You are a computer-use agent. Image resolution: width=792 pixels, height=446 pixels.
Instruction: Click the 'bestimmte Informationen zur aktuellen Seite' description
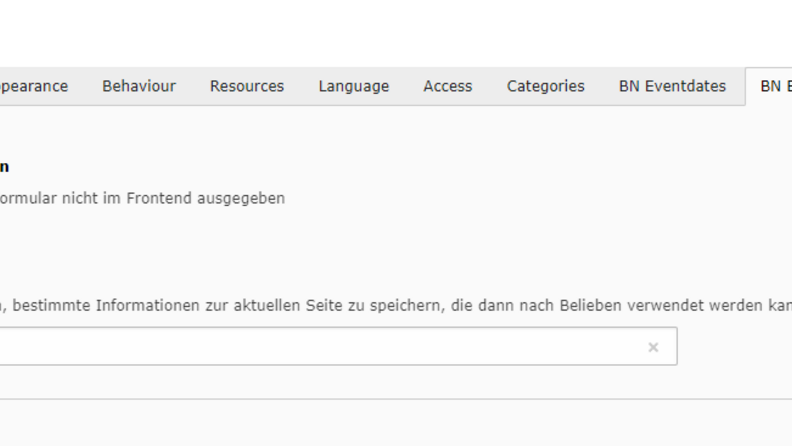177,306
